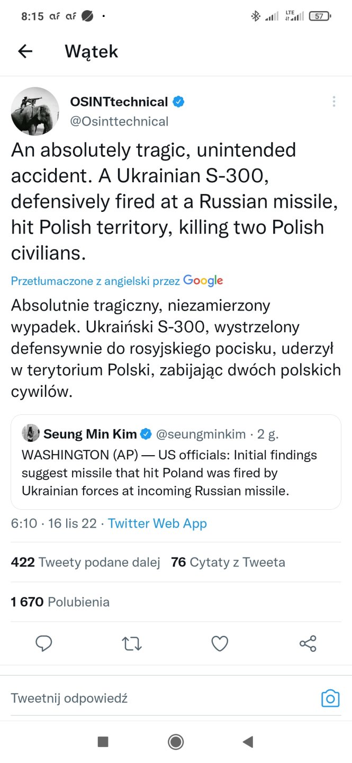Viewport: 352px width, 763px height.
Task: Tap the reply speech bubble icon
Action: pos(43,643)
